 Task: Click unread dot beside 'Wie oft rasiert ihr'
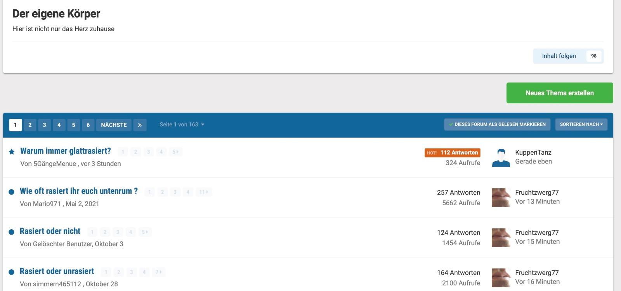12,192
